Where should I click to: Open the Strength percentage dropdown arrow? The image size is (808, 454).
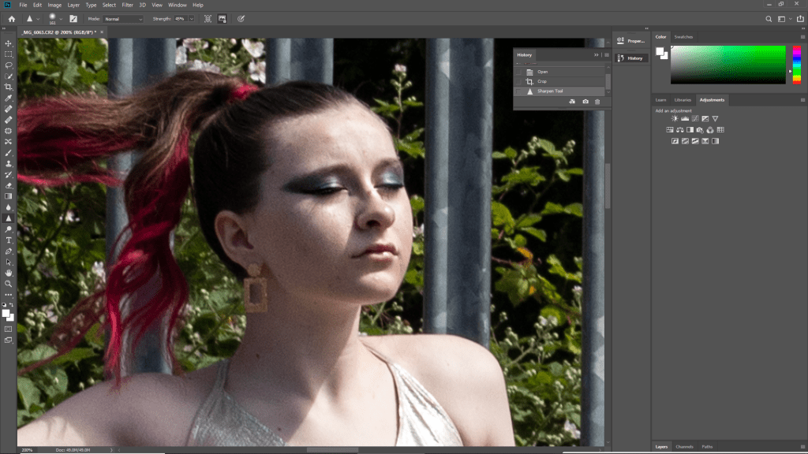191,18
